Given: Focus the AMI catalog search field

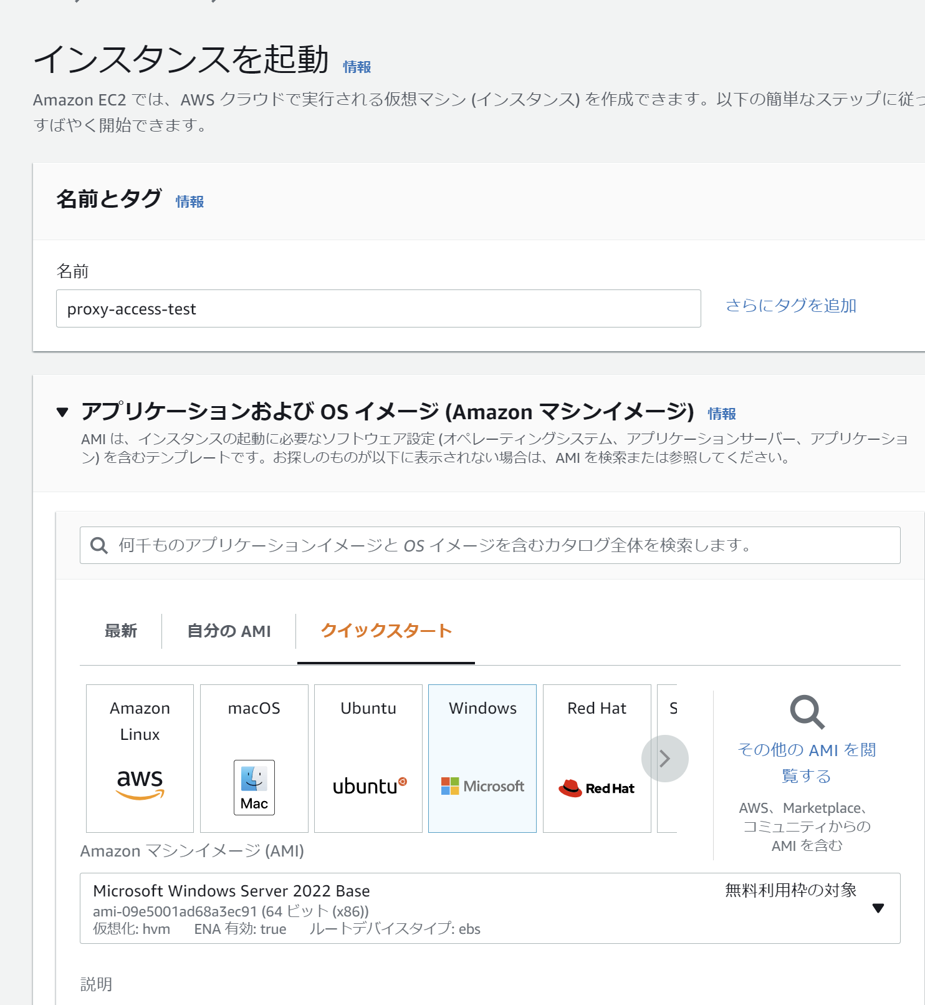Looking at the screenshot, I should pos(490,545).
